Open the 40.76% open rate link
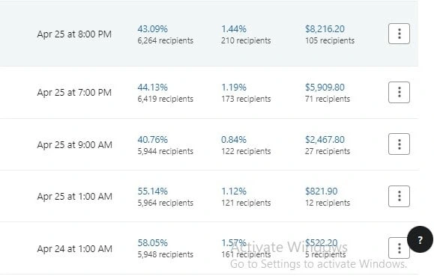Viewport: 434px width, 276px height. tap(152, 140)
